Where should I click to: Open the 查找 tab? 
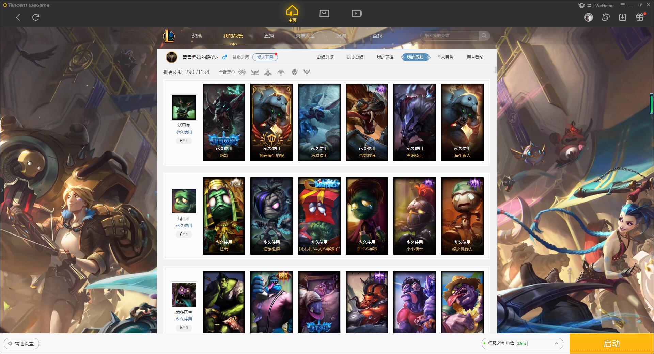[x=377, y=36]
